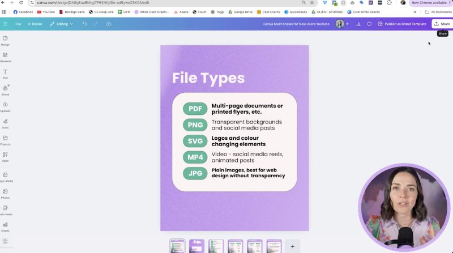Open the All Bookmarks folder
The width and height of the screenshot is (453, 253).
click(x=438, y=12)
